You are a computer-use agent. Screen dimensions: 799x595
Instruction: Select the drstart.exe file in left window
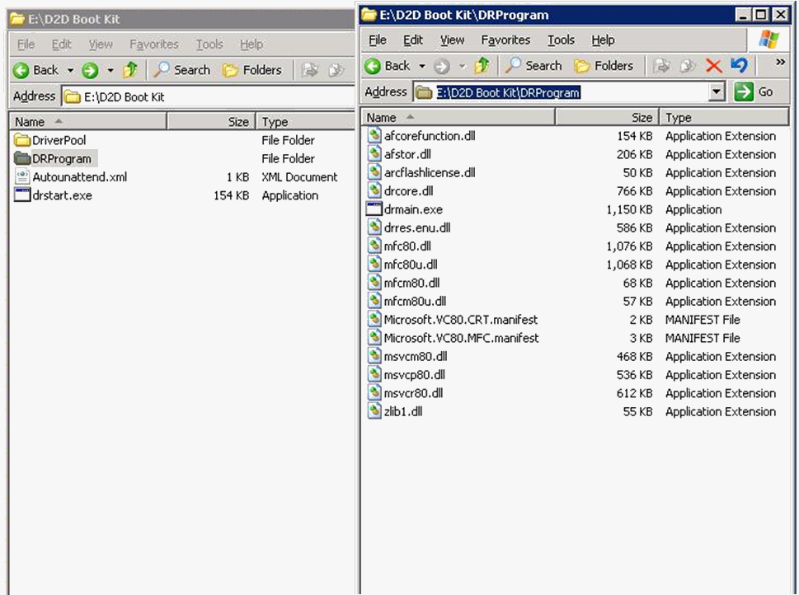pyautogui.click(x=61, y=195)
